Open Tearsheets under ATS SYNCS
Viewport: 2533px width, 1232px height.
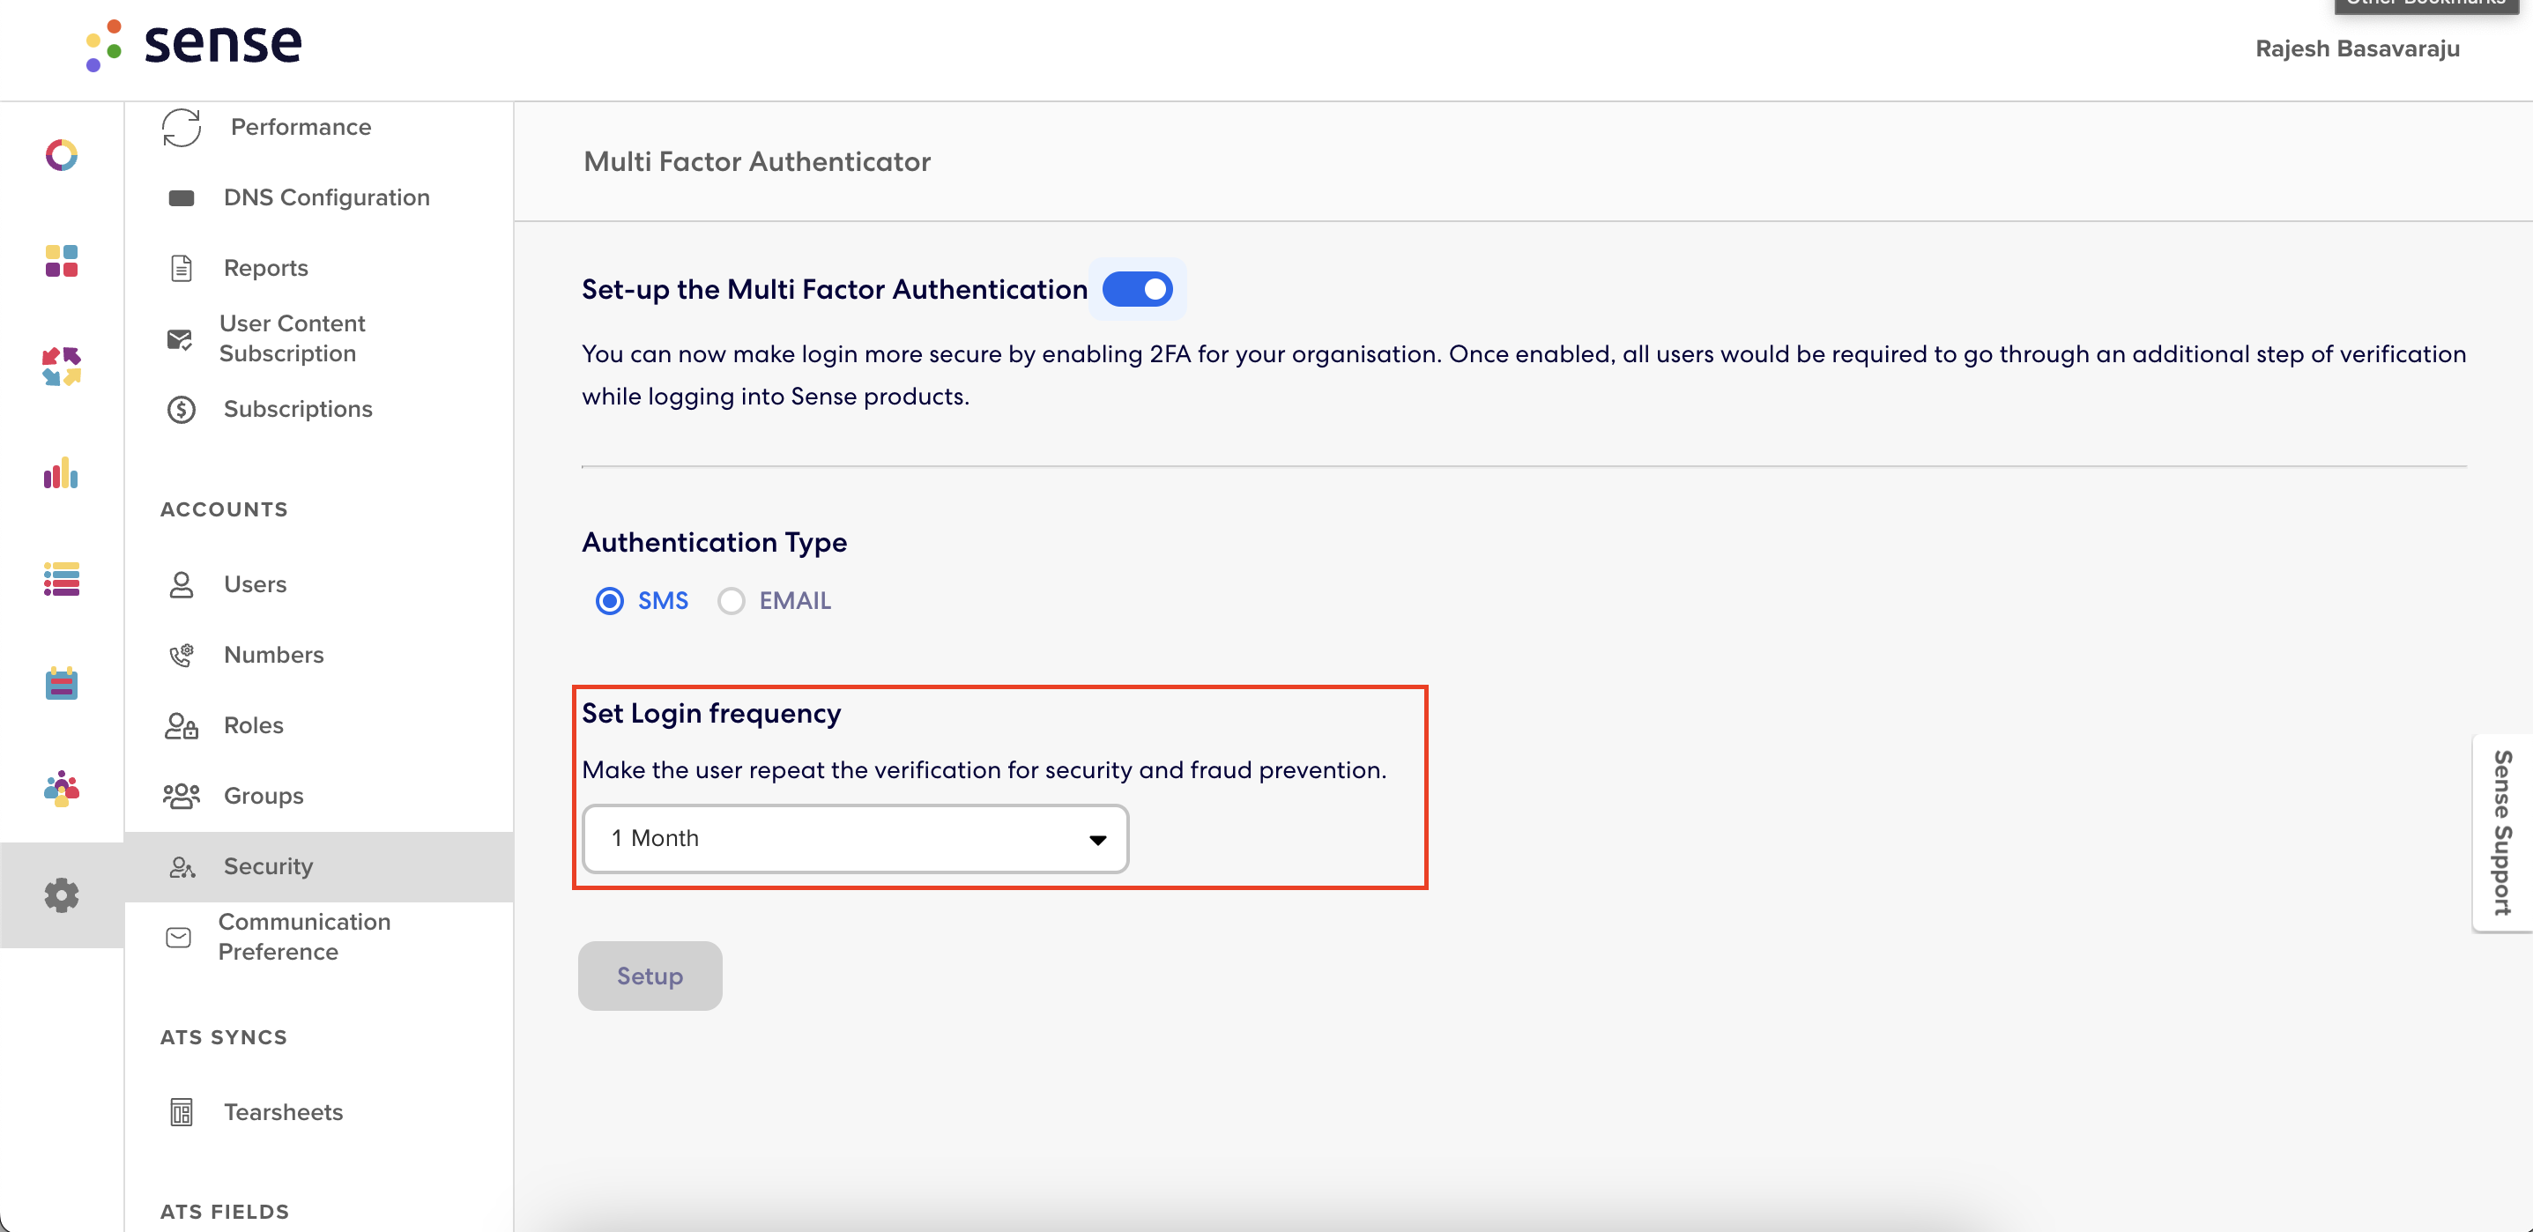click(282, 1112)
